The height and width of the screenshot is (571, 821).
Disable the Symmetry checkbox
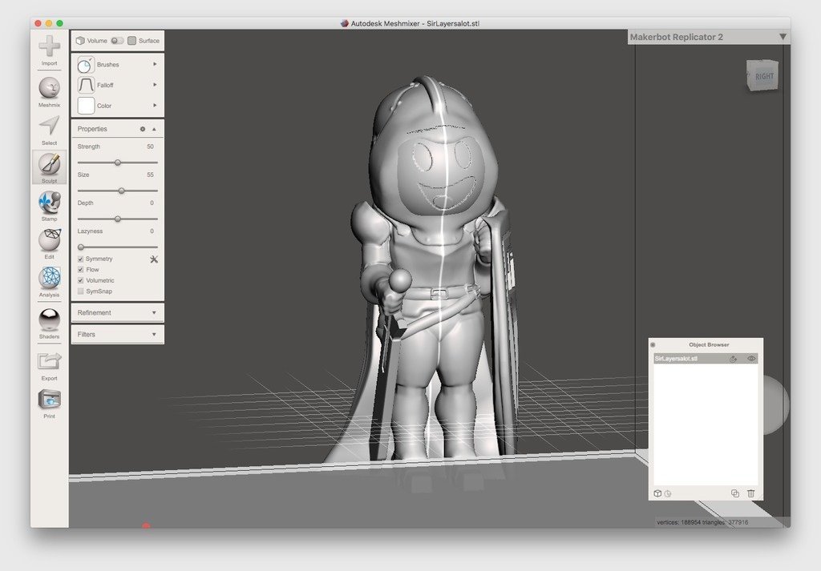(x=81, y=259)
